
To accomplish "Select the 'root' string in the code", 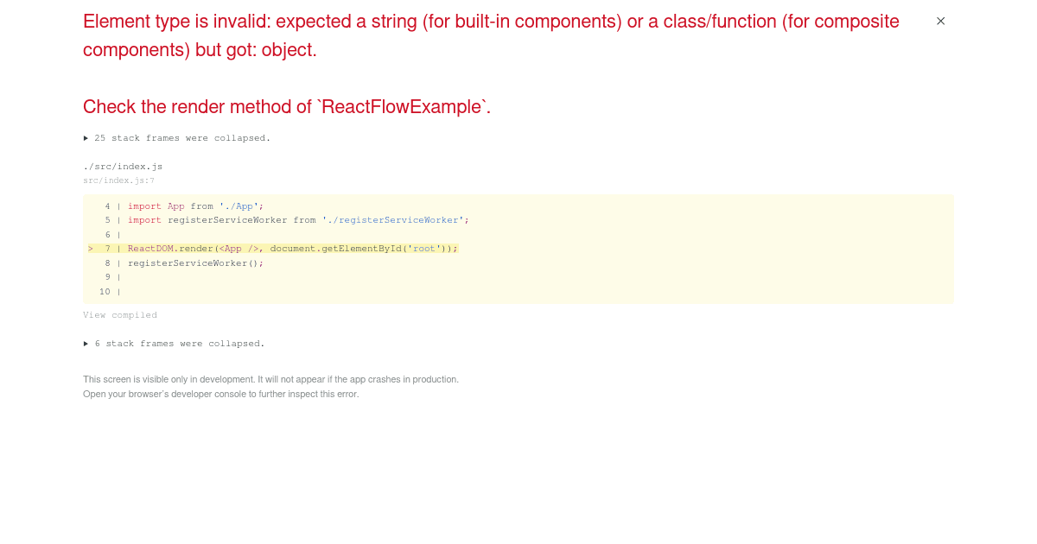I will pos(424,249).
